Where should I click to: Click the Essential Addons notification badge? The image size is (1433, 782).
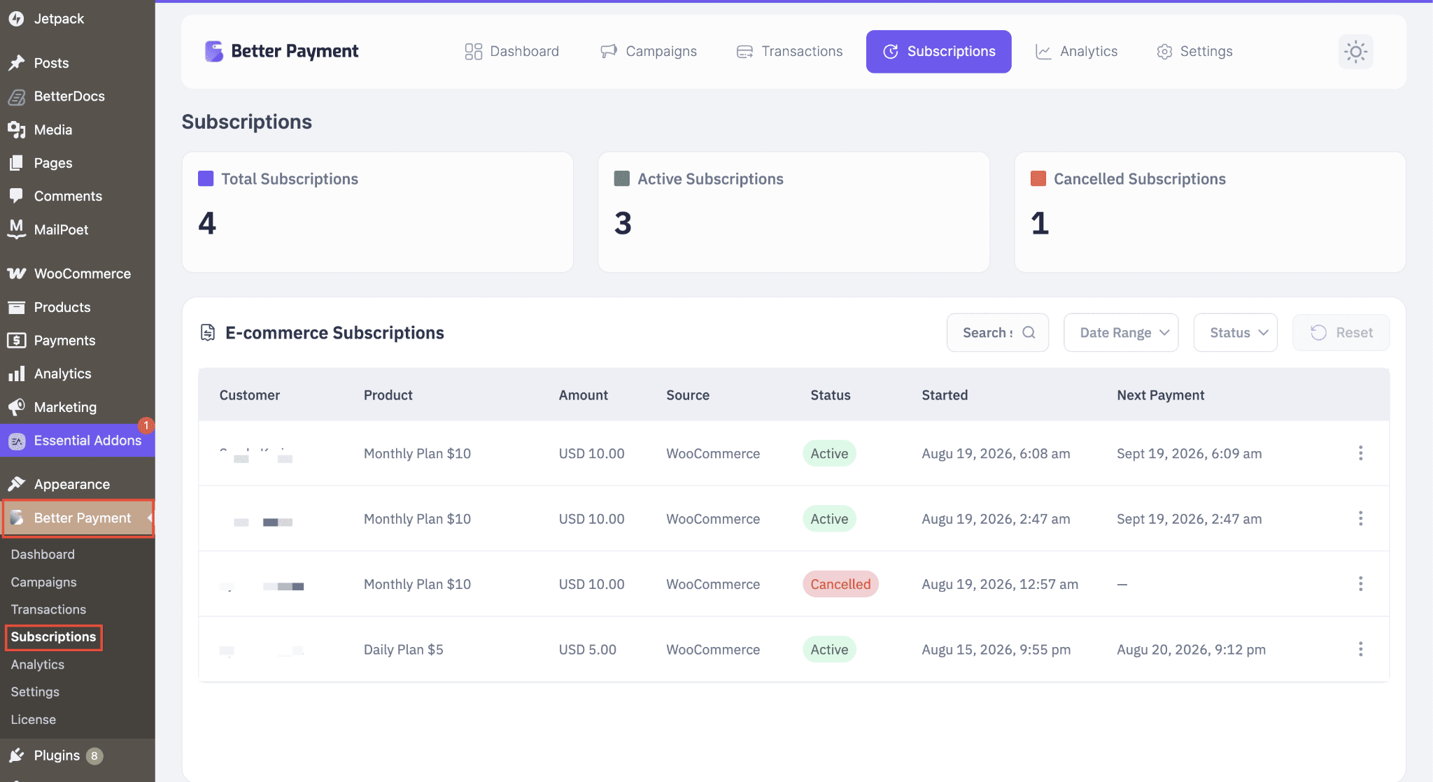(x=146, y=425)
